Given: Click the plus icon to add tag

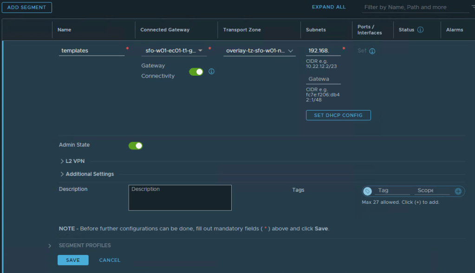Looking at the screenshot, I should (x=458, y=191).
